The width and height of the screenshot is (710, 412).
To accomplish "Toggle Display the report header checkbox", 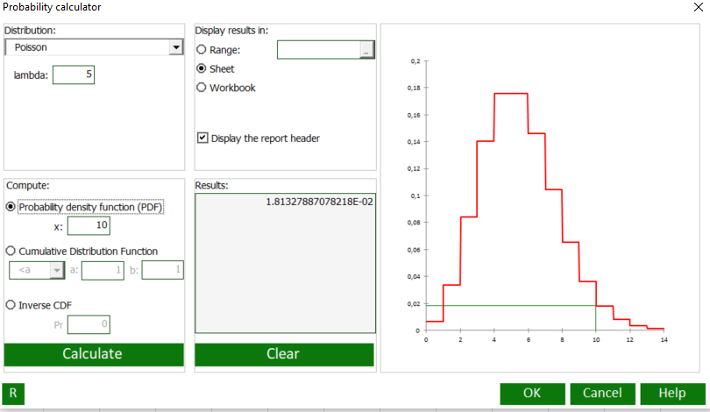I will 203,138.
